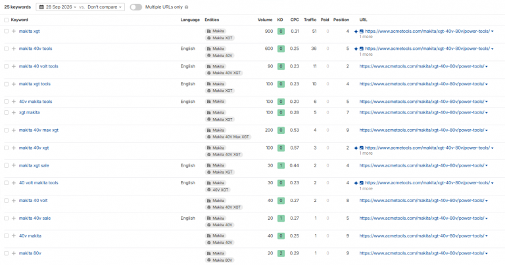Click the volume value 900 for makita xgt

(268, 31)
